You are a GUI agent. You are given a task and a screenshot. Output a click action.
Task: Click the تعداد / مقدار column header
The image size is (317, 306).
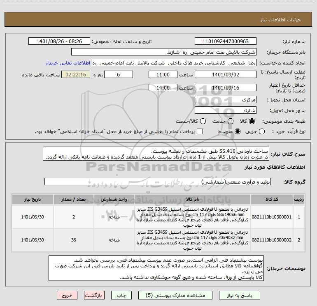[74, 199]
